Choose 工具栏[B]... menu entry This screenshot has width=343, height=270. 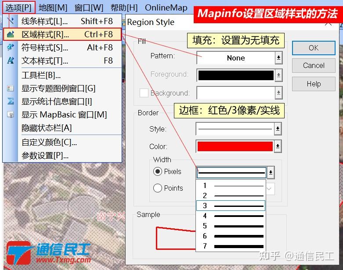62,75
